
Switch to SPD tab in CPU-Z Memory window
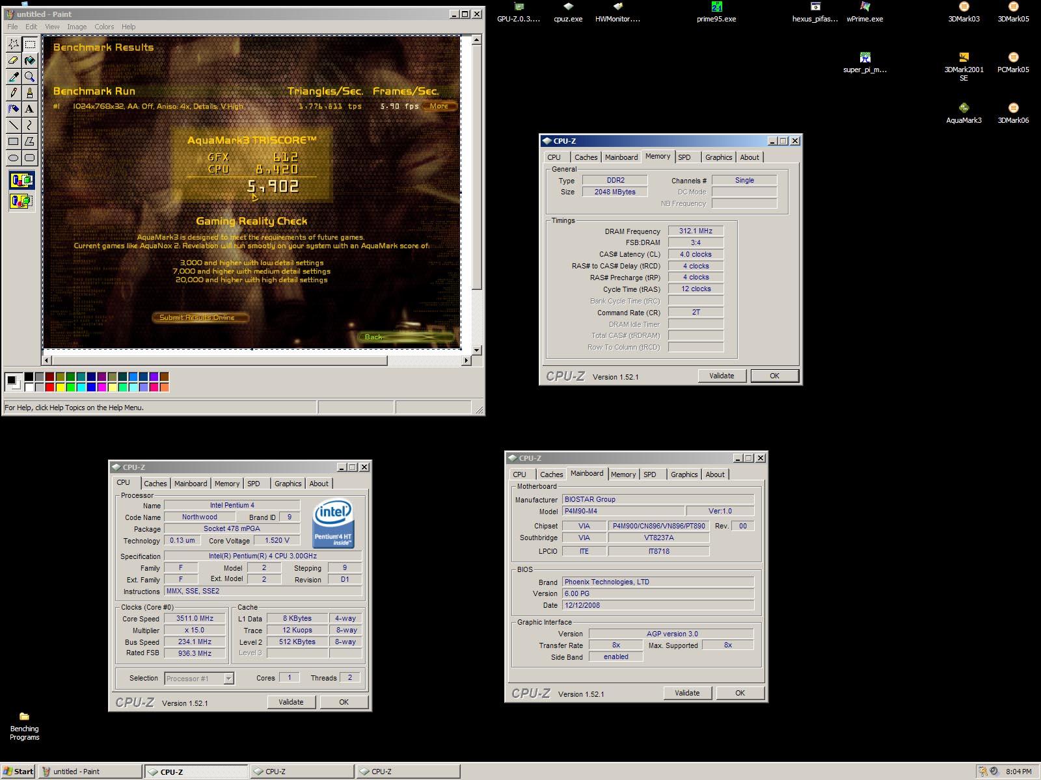pyautogui.click(x=684, y=157)
